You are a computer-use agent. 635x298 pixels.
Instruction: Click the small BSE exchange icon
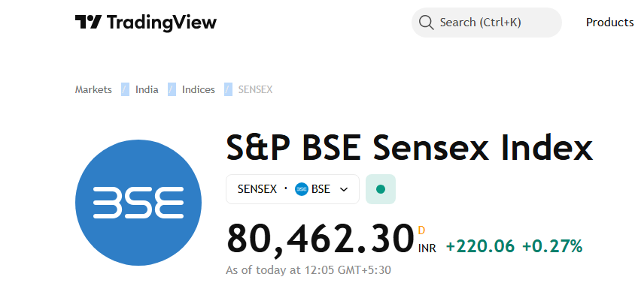[302, 189]
